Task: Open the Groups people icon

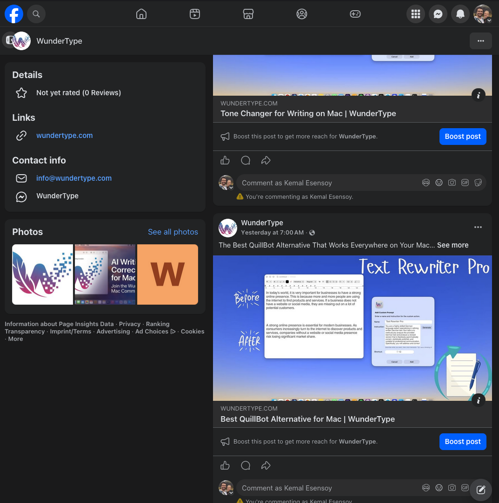Action: [301, 14]
